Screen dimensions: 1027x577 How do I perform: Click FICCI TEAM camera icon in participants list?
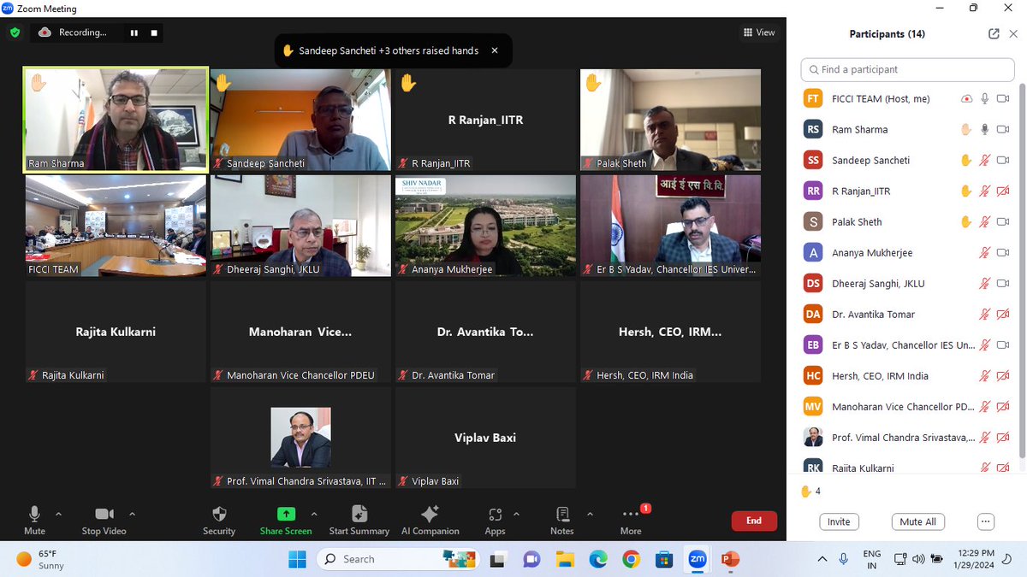[1004, 99]
